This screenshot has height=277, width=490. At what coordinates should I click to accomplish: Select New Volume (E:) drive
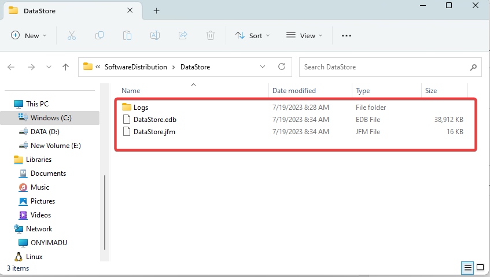click(56, 146)
